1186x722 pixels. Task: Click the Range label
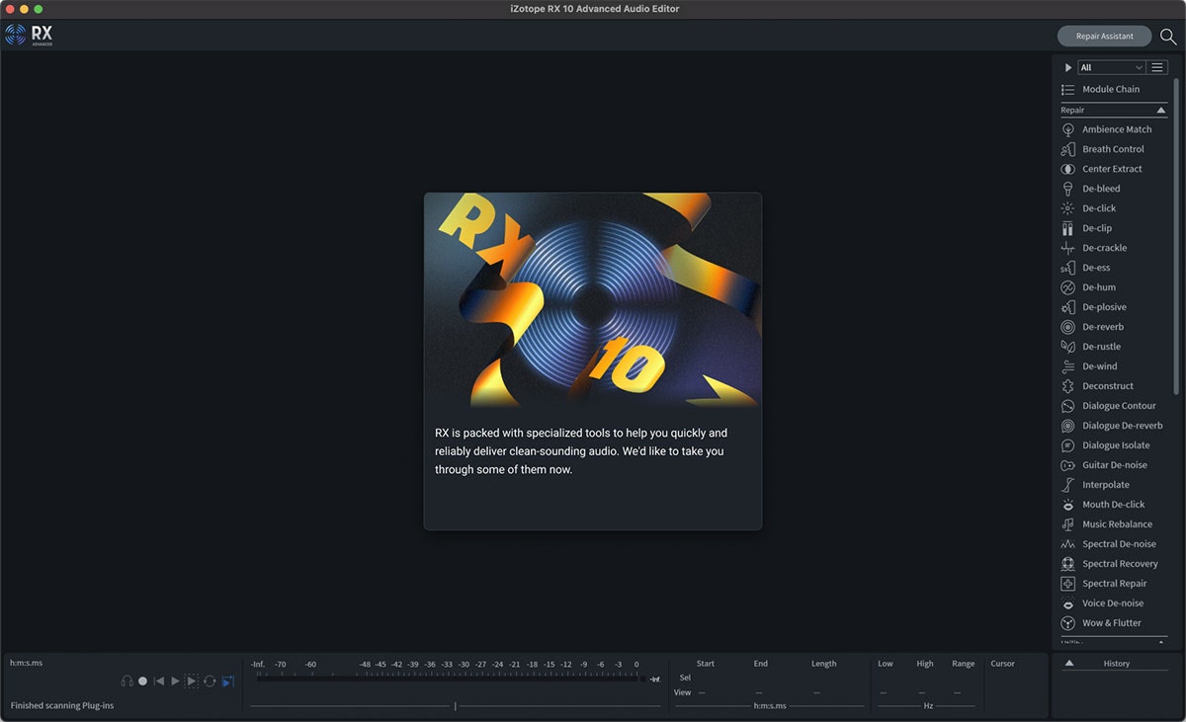click(x=964, y=664)
